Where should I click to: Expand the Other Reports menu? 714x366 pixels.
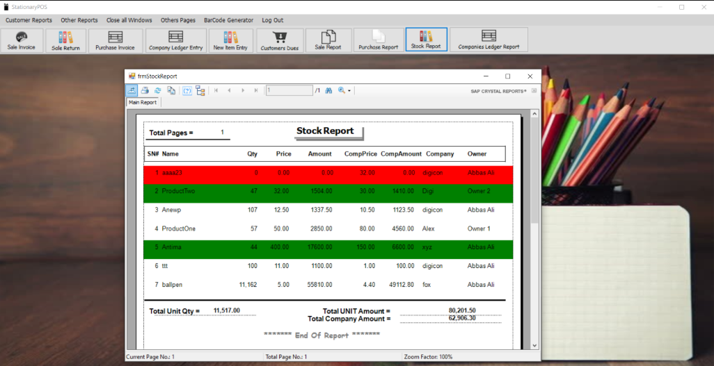79,20
